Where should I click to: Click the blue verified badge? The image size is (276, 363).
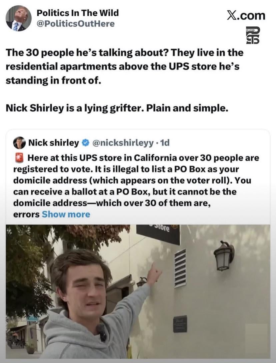click(x=85, y=143)
